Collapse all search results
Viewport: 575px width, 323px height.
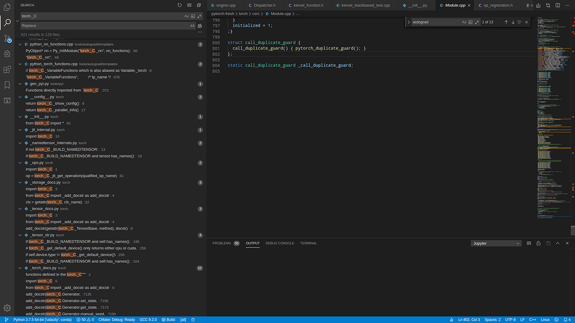[x=199, y=5]
